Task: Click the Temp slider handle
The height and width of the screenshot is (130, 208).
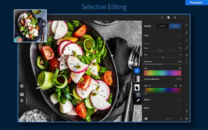Action: 160,51
